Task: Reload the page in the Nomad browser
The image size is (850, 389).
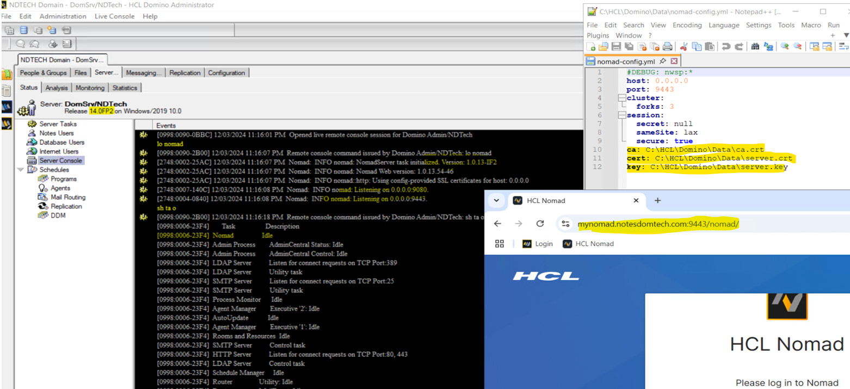Action: pos(540,224)
